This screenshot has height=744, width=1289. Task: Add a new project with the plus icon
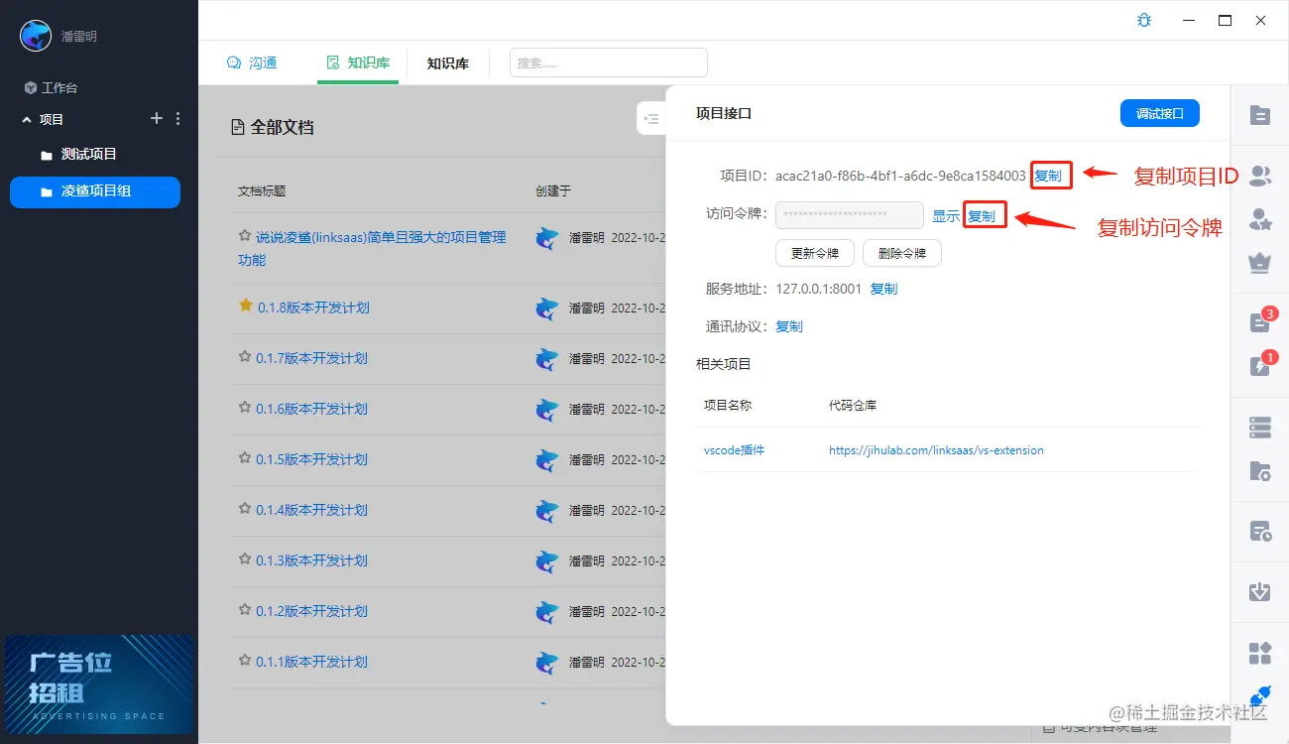point(156,119)
